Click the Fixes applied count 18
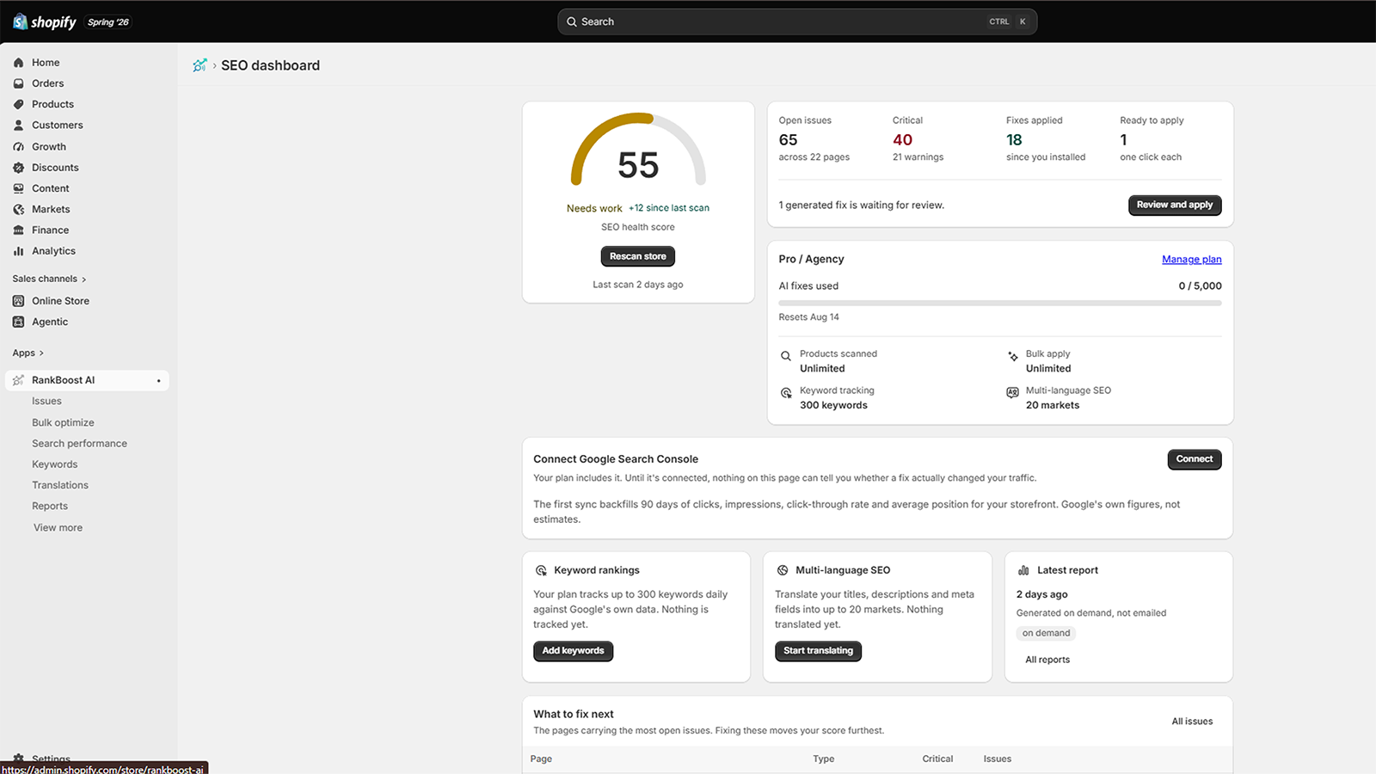Screen dimensions: 1376x774 [x=1014, y=140]
